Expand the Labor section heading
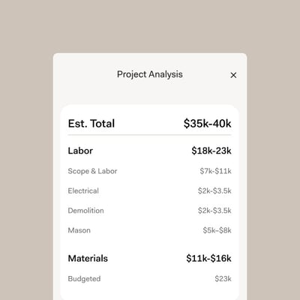Viewport: 300px width, 300px height. click(80, 151)
